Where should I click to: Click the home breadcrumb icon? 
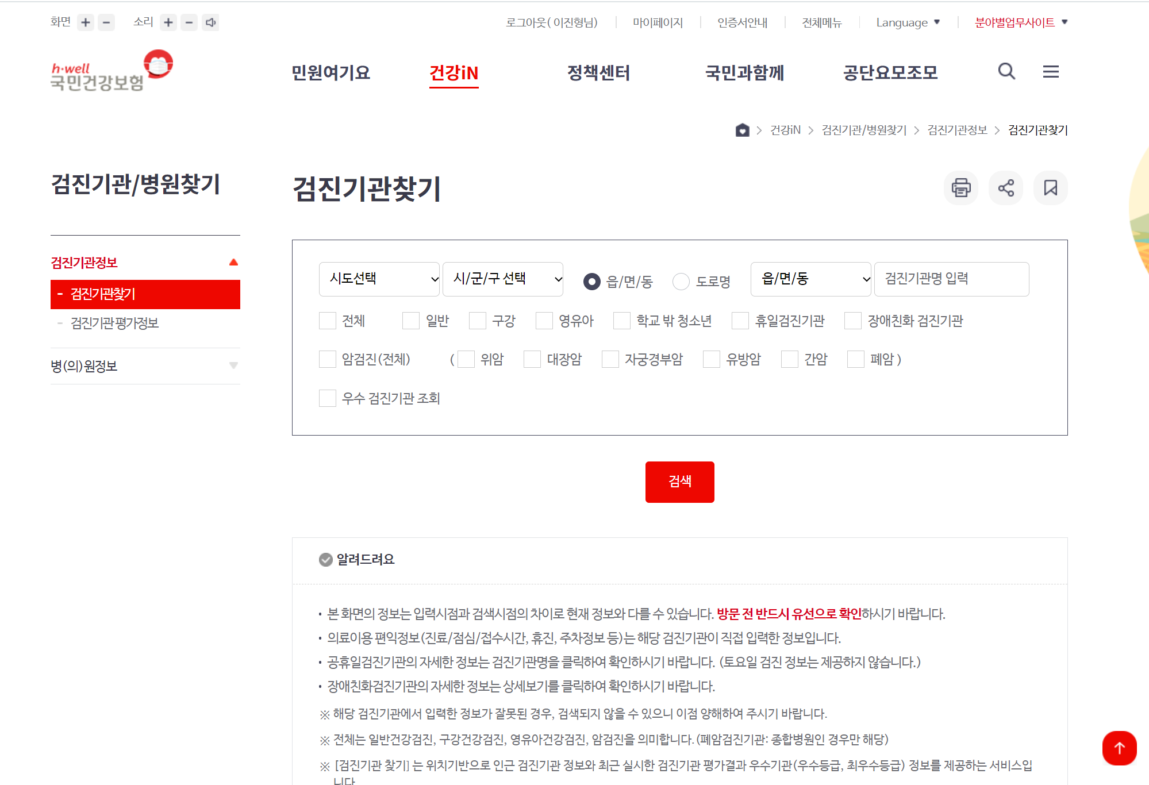pyautogui.click(x=742, y=130)
